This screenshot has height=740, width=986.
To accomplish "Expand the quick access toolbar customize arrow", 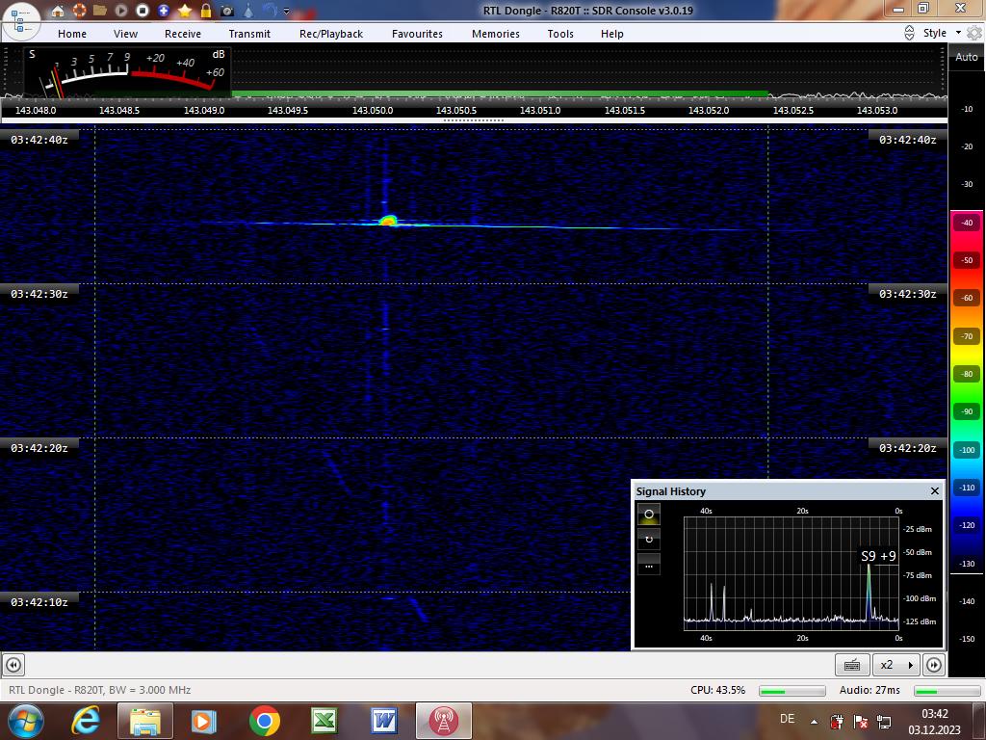I will coord(287,11).
